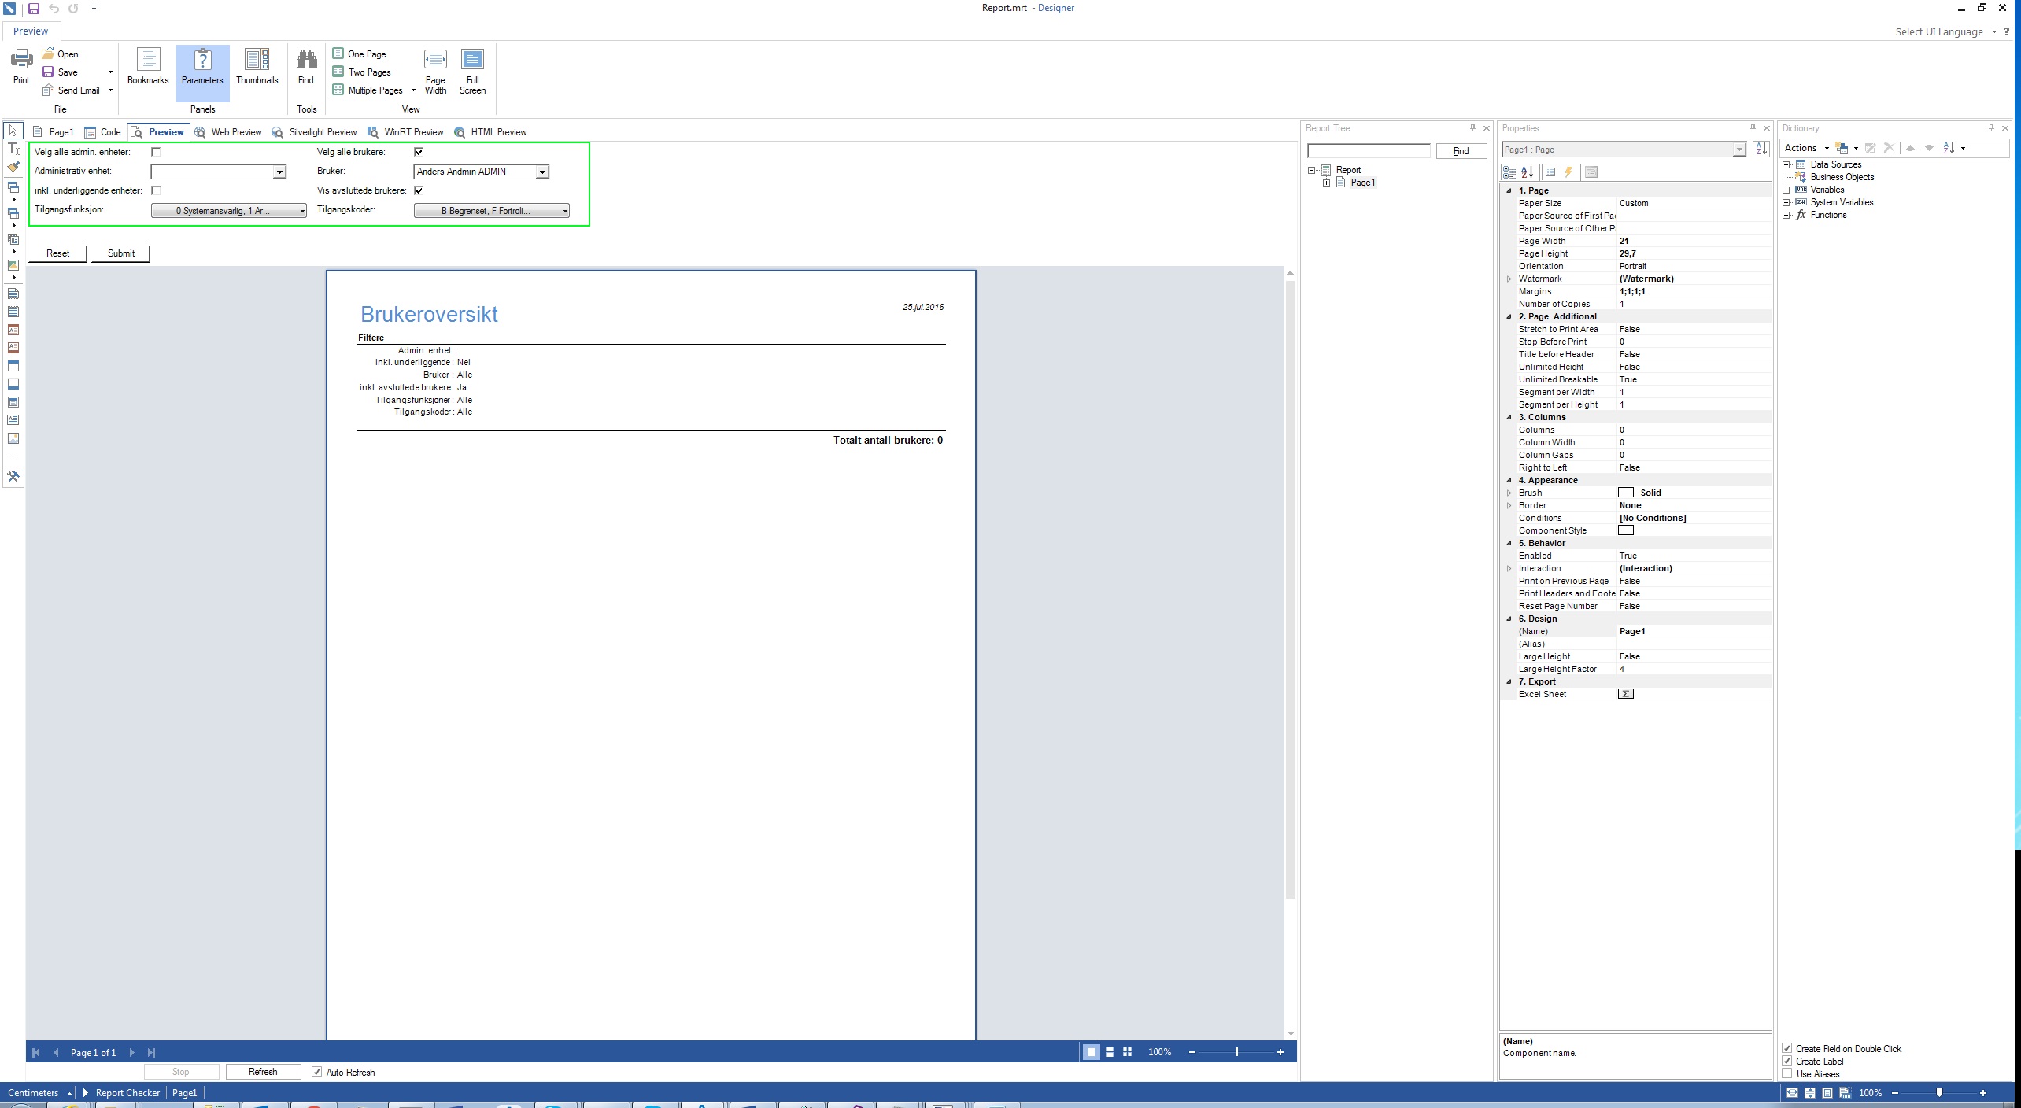Check 'Velg alle admin. enheter' checkbox
Image resolution: width=2021 pixels, height=1108 pixels.
coord(156,152)
